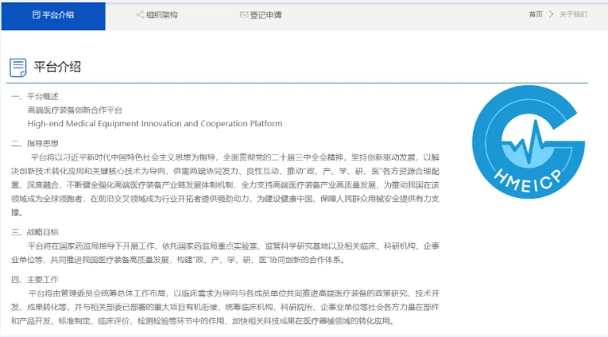Click the share icon beside 组织架构
This screenshot has height=337, width=608.
tap(140, 15)
